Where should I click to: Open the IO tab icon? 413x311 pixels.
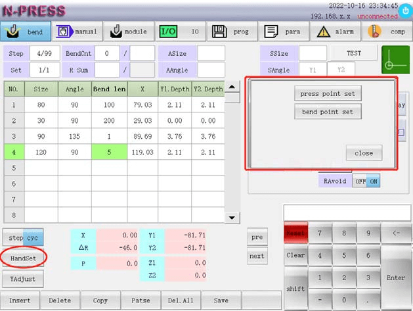pyautogui.click(x=169, y=31)
